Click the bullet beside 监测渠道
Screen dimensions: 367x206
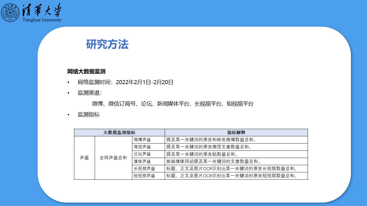68,93
